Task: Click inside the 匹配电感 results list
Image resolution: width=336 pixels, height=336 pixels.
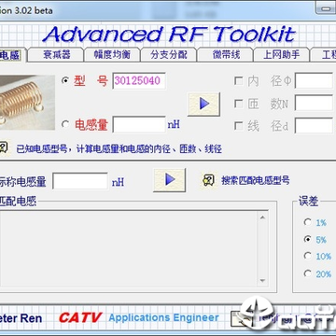Action: coord(129,249)
